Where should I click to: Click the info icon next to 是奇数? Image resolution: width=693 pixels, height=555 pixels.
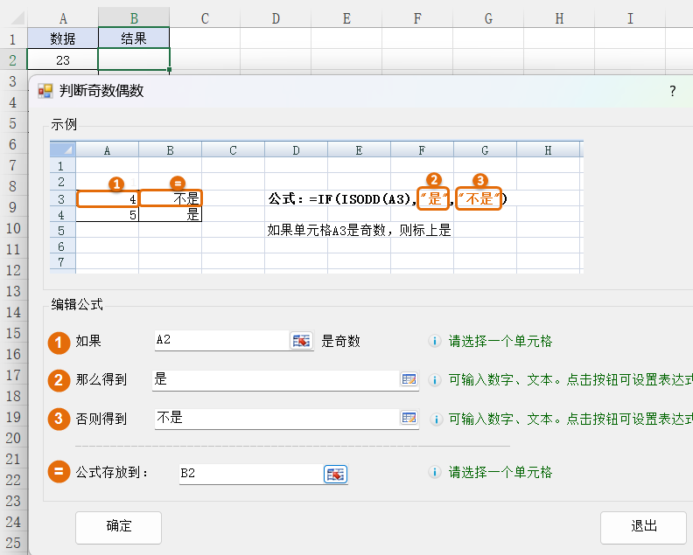coord(435,342)
